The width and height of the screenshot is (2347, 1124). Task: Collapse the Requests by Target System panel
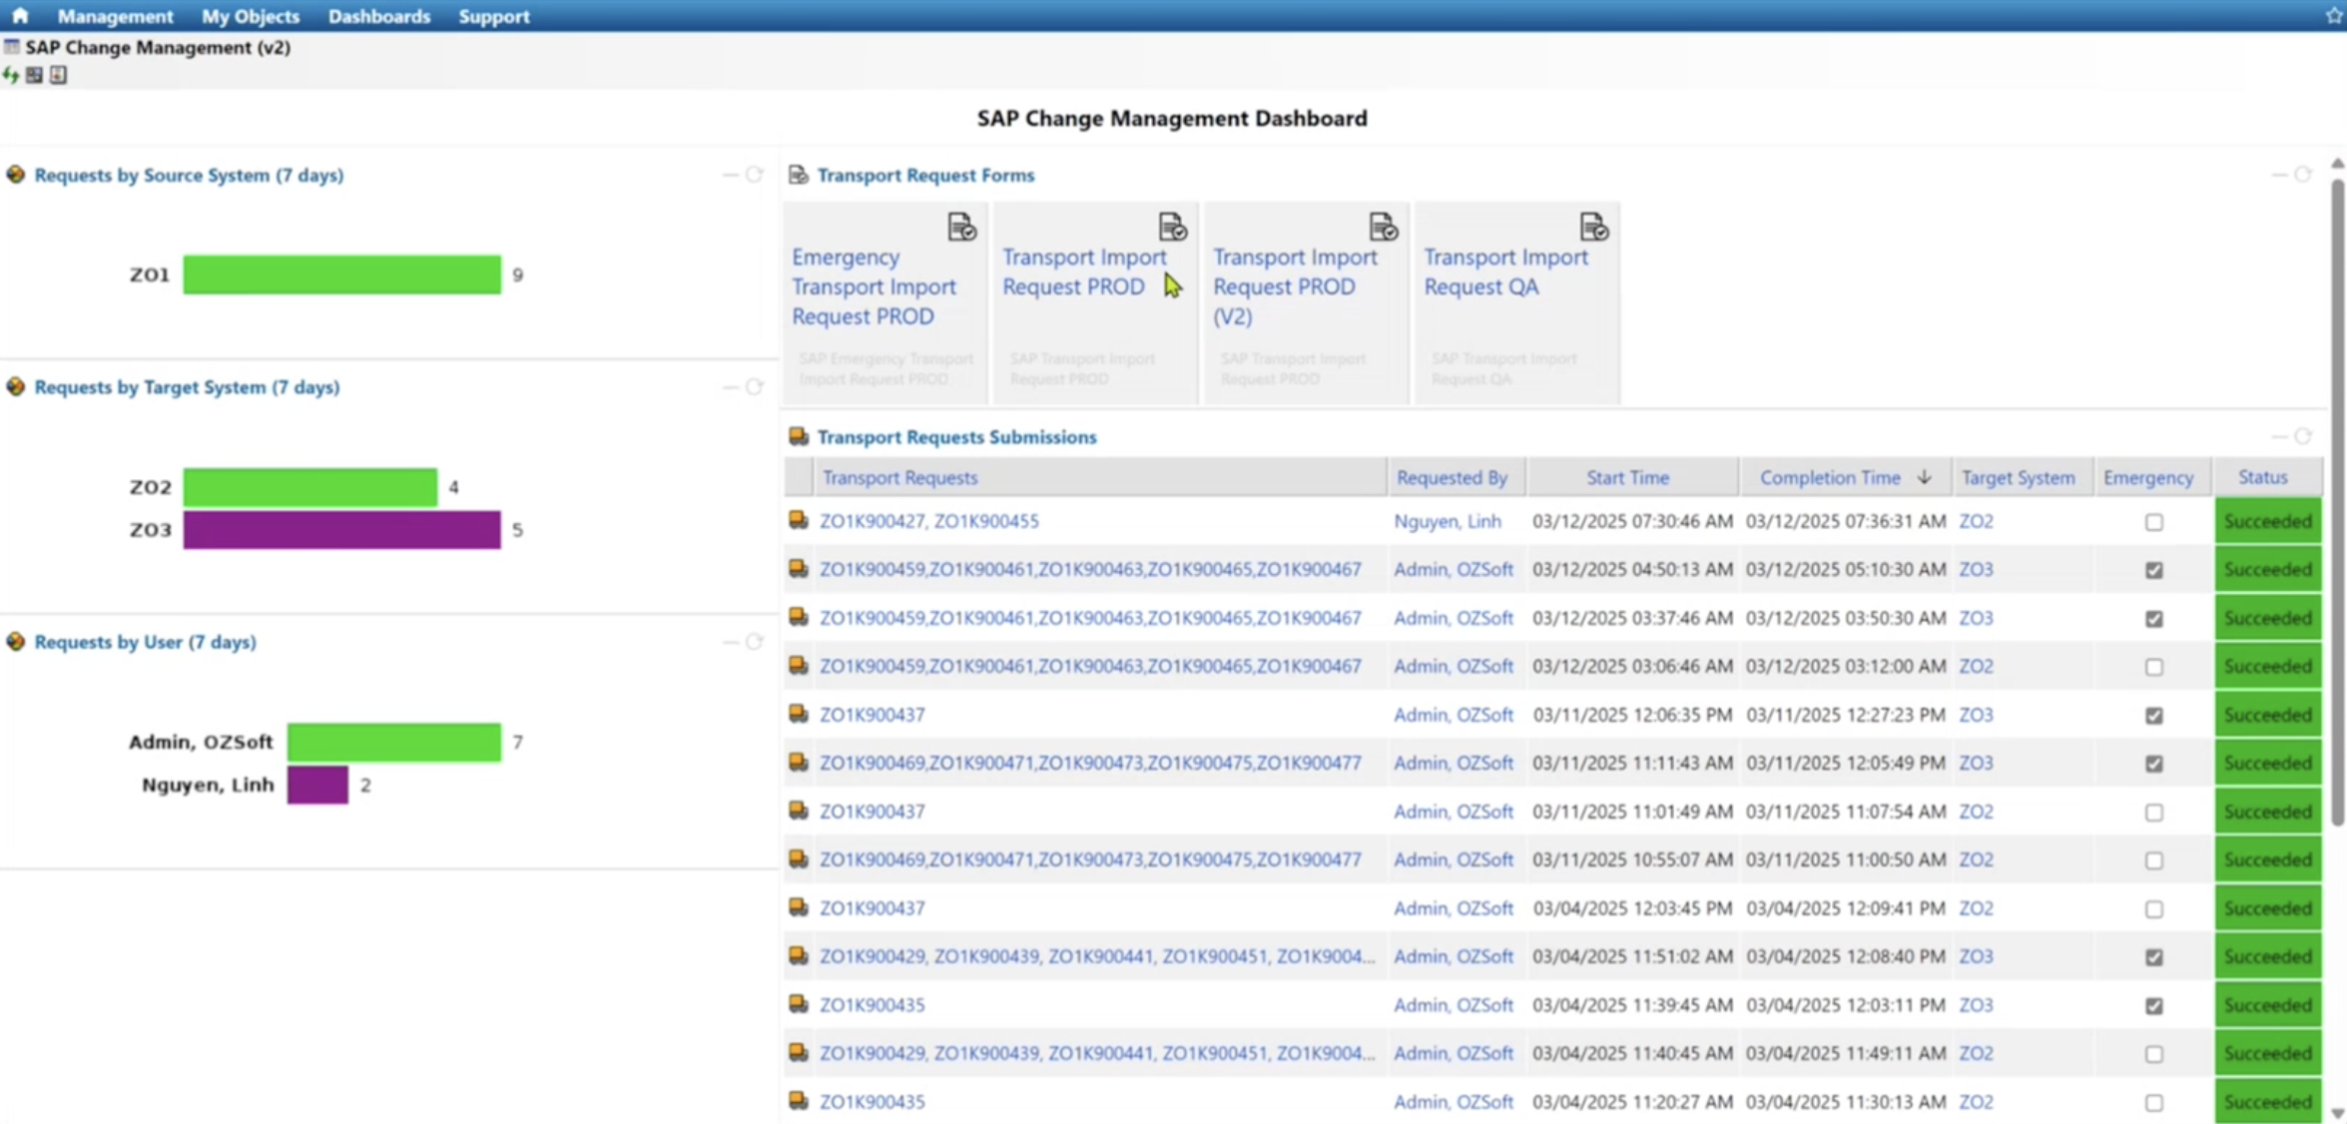click(x=729, y=387)
